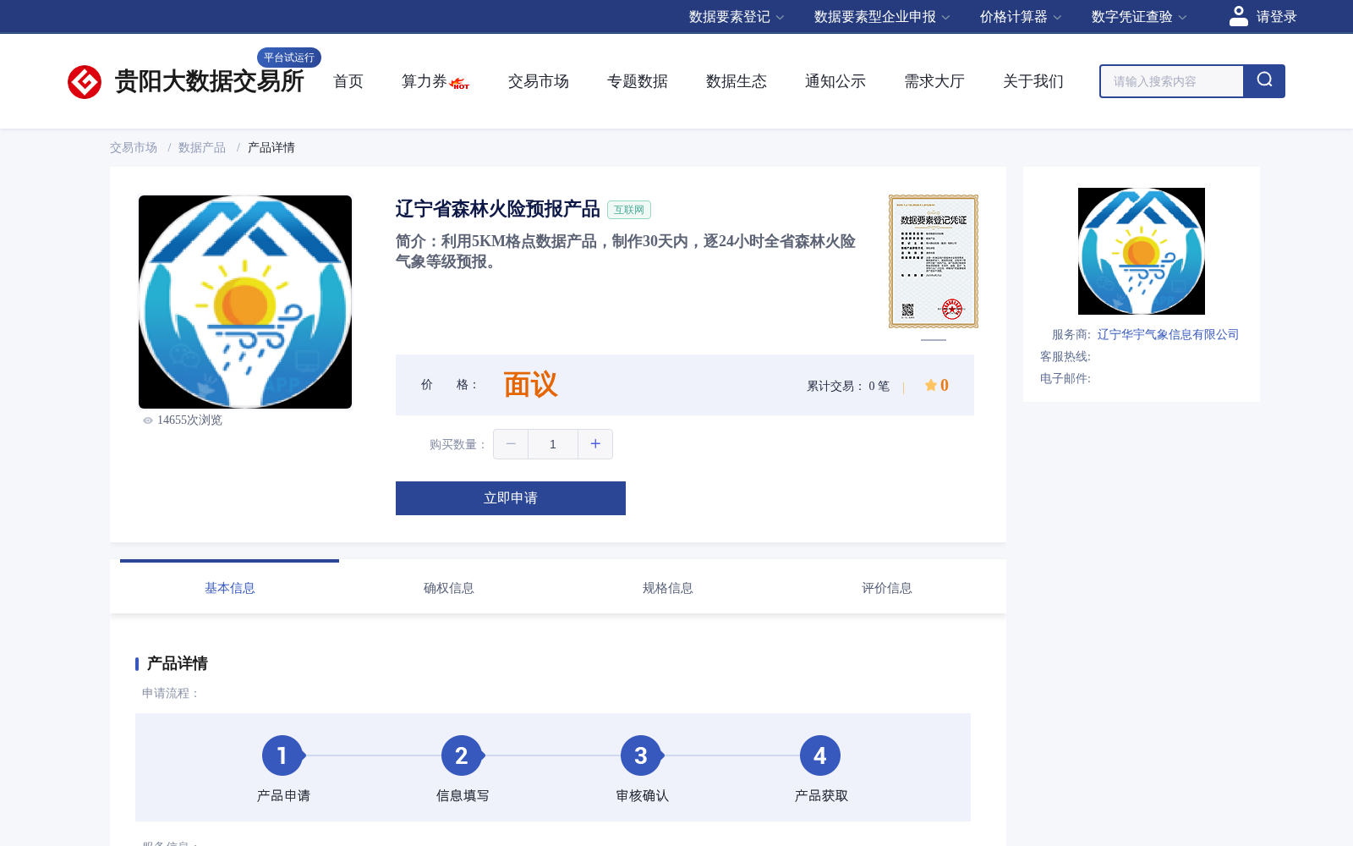This screenshot has height=846, width=1353.
Task: Click 数据产品 breadcrumb link
Action: (x=202, y=147)
